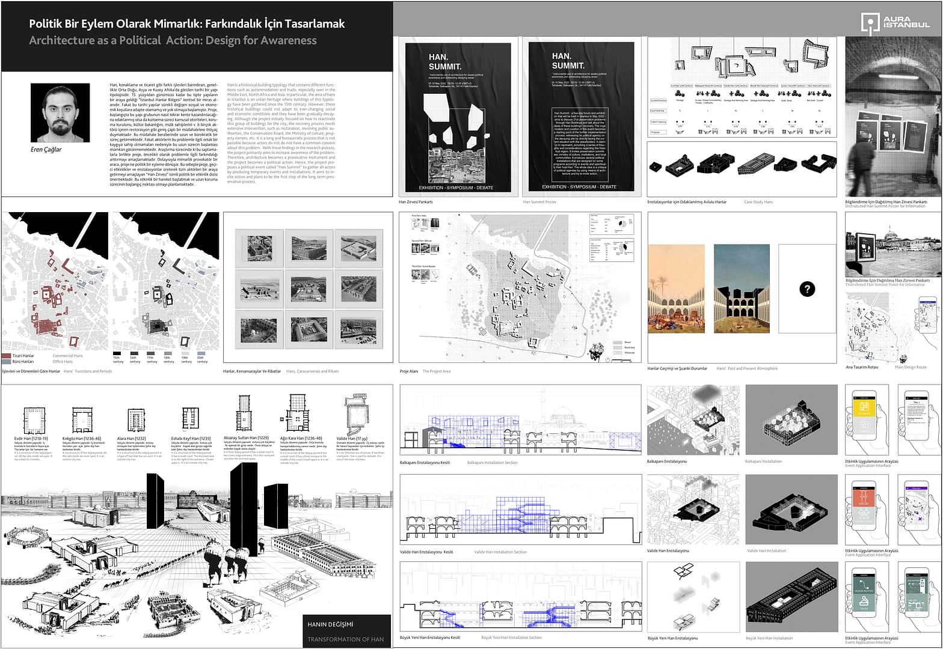Image resolution: width=943 pixels, height=649 pixels.
Task: Click the 'Architecture as a Political Action' subtitle
Action: pyautogui.click(x=173, y=41)
